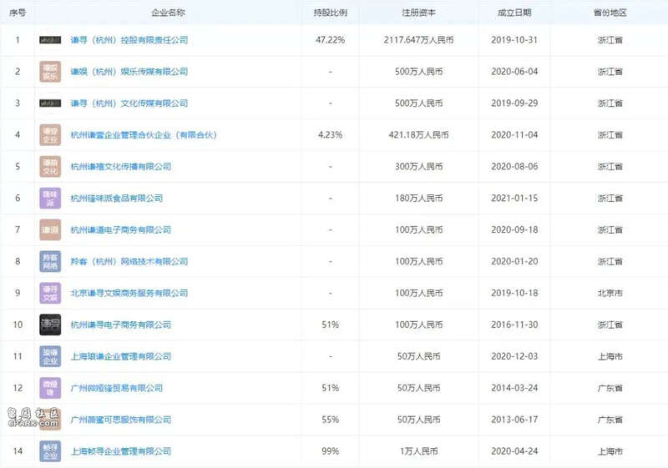
Task: Open the row 12 广州 贸易有限公司 link
Action: [117, 388]
